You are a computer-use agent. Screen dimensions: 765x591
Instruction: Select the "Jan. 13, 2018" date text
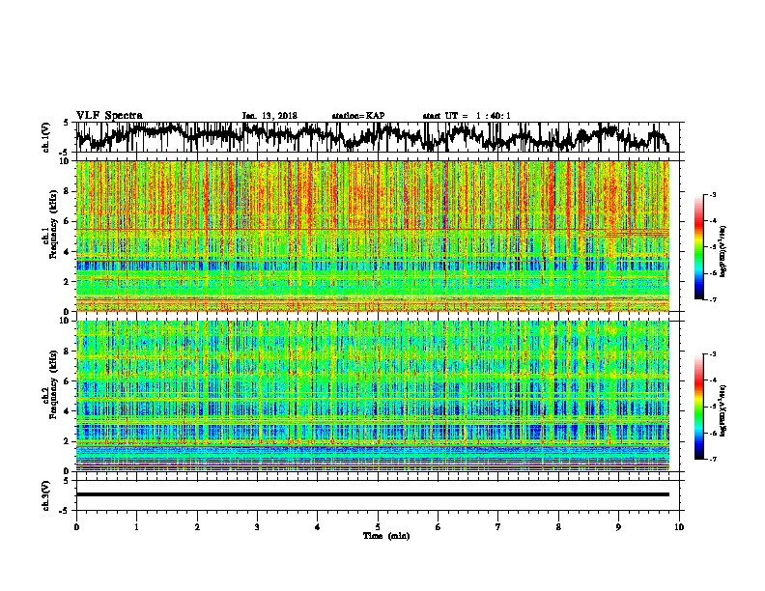click(269, 116)
